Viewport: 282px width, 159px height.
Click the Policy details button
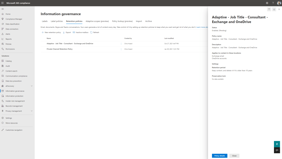(219, 156)
